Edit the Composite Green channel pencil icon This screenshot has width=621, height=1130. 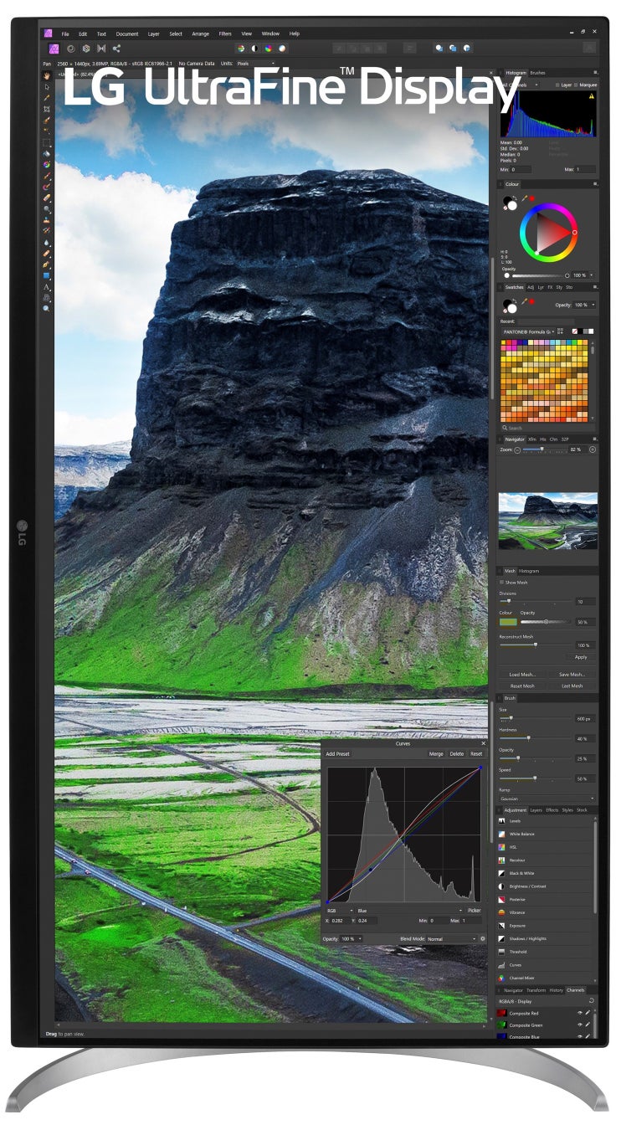click(x=588, y=1025)
